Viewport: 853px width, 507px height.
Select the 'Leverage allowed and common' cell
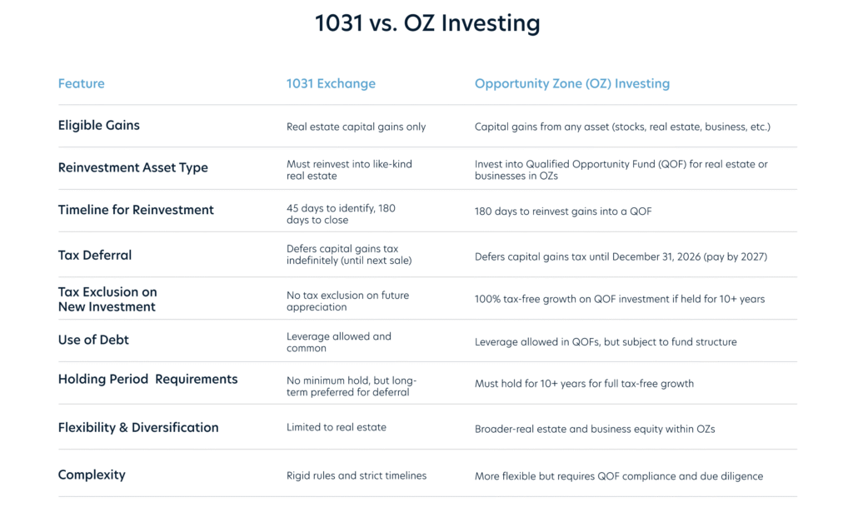[338, 342]
